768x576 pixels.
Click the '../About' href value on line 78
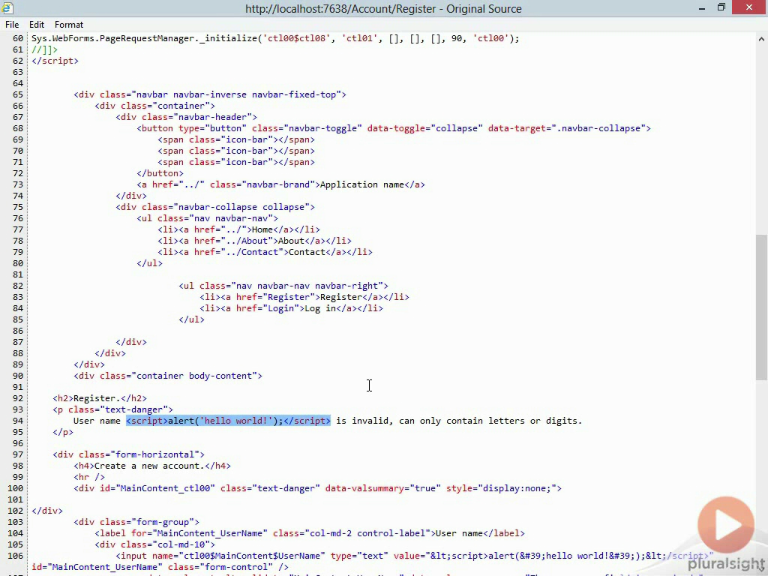point(246,241)
